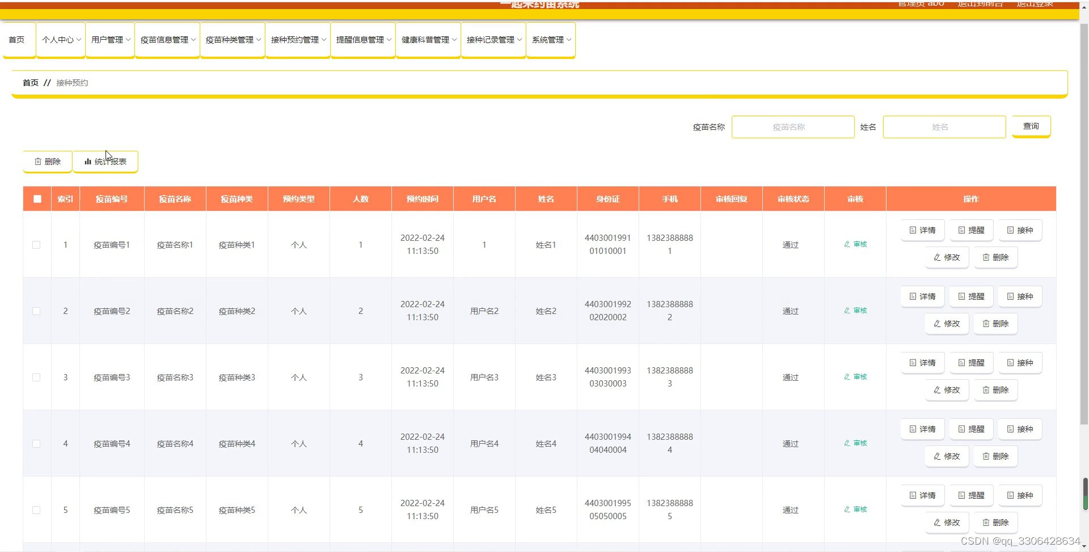Click the 姓名5 cell
Screen dimensions: 1089x552
tap(546, 510)
